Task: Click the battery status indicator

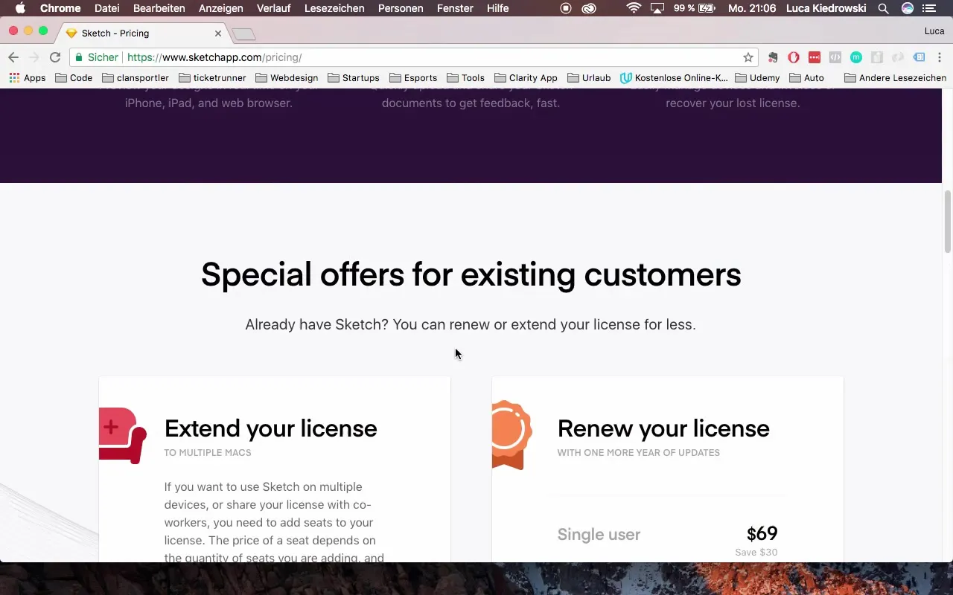Action: click(695, 8)
